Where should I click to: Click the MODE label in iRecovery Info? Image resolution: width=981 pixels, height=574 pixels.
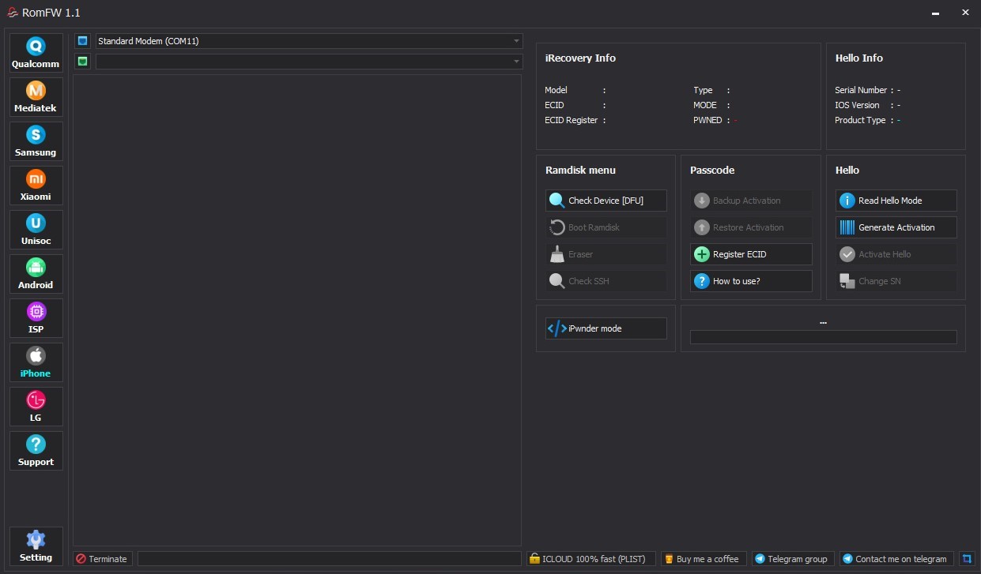point(705,105)
